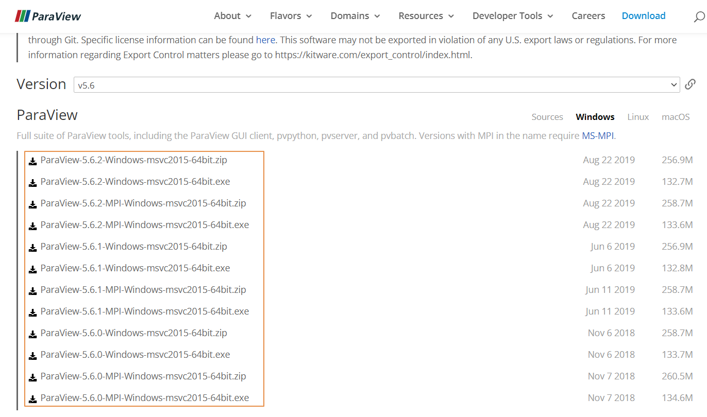Download ParaView-5.6.0-MPI-Windows-msvc2015-64bit.zip
Viewport: 707px width, 417px height.
(143, 376)
